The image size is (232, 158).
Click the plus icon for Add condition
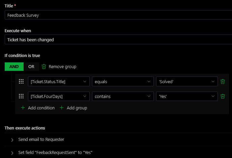tap(23, 108)
